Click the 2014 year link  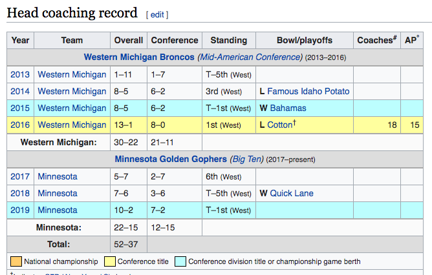pyautogui.click(x=20, y=91)
